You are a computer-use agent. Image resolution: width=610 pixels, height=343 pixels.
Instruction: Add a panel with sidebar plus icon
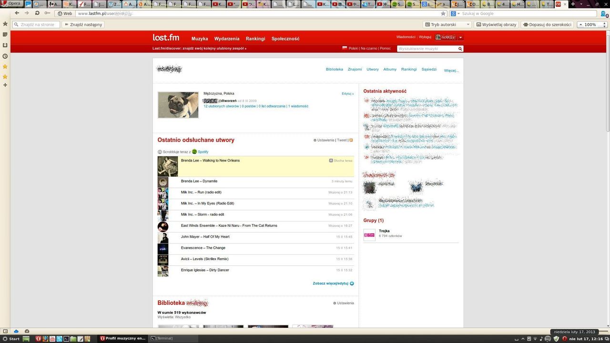pyautogui.click(x=5, y=85)
